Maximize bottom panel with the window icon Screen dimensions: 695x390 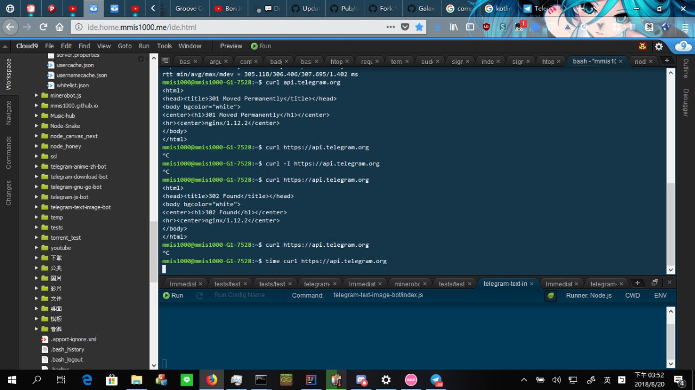coord(655,283)
